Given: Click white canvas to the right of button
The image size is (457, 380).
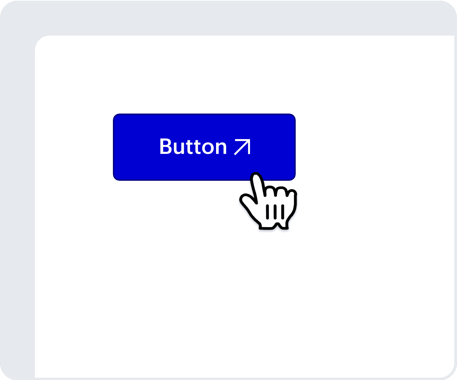Looking at the screenshot, I should point(375,147).
